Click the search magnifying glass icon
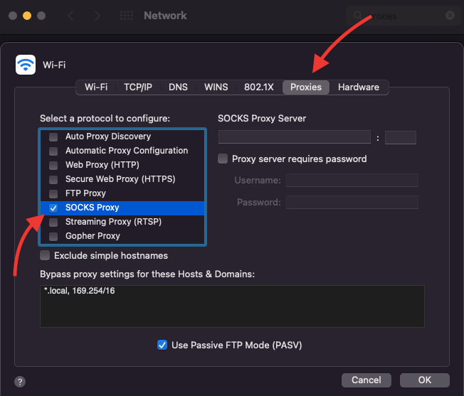The image size is (464, 396). pos(358,16)
